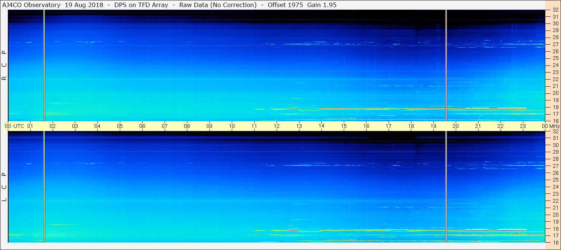Click the 'MHz' label on time axis
The width and height of the screenshot is (561, 250).
[554, 126]
